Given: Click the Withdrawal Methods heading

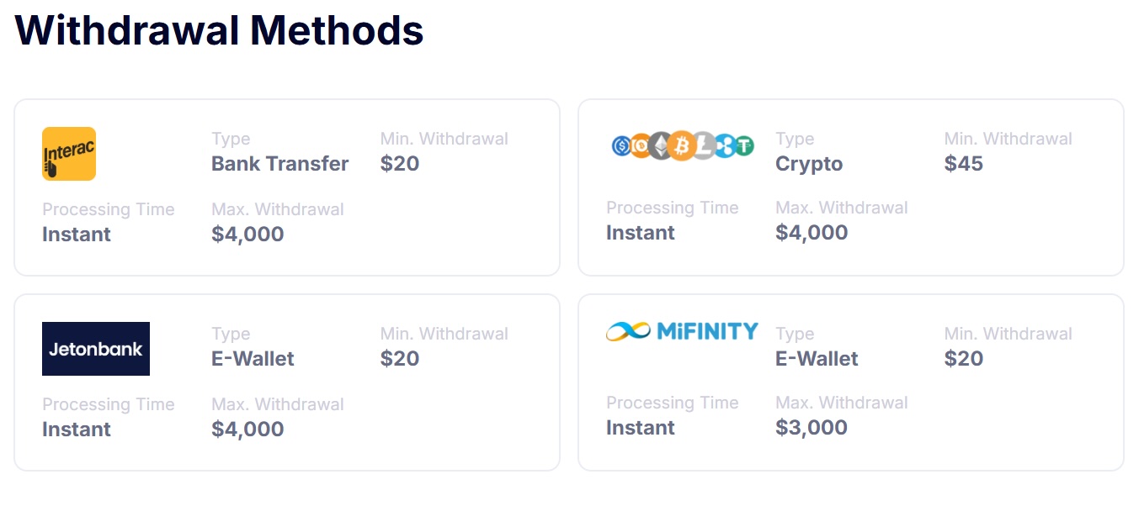Looking at the screenshot, I should click(219, 30).
